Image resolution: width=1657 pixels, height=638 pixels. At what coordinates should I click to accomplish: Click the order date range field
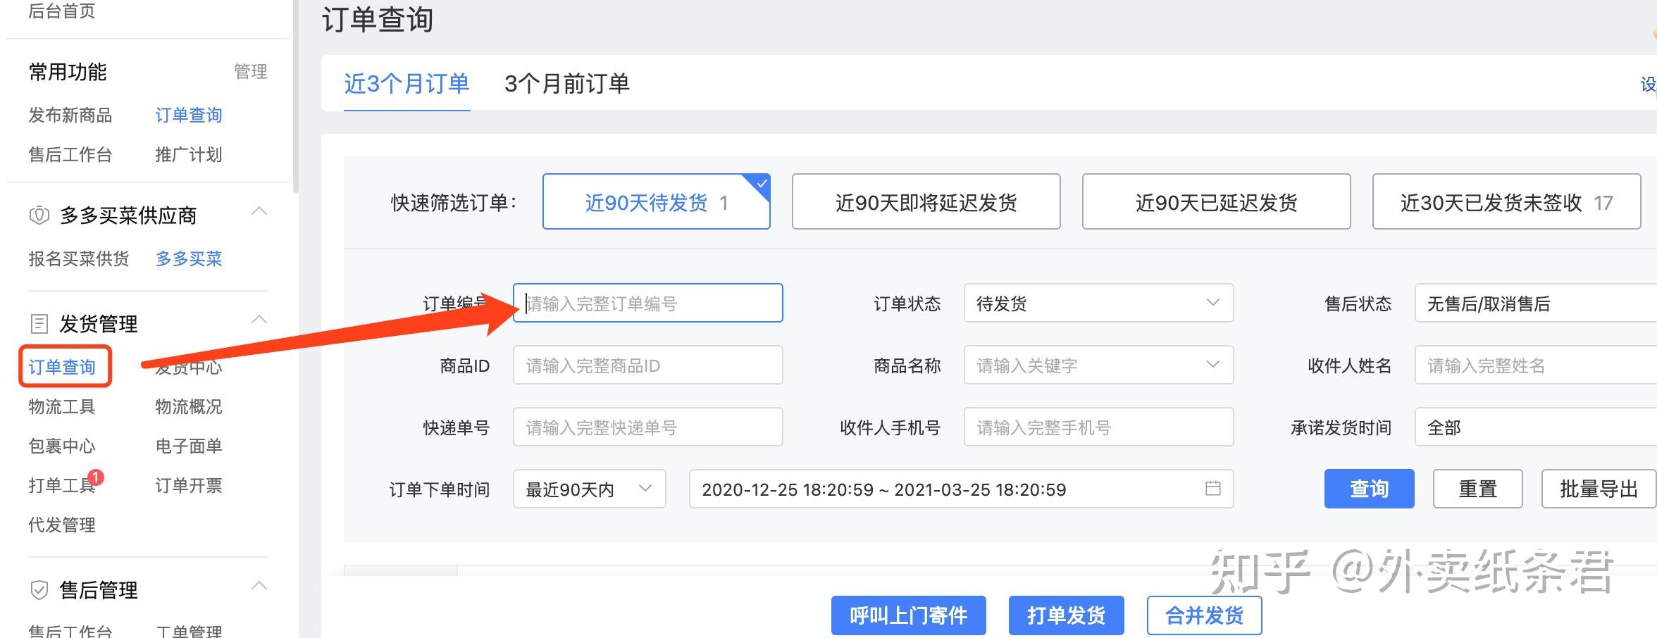click(961, 489)
